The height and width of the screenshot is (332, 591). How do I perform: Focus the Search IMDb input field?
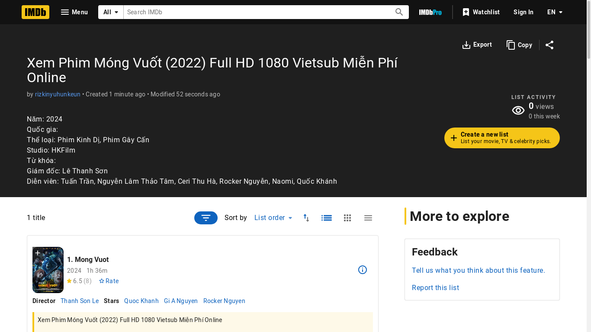pyautogui.click(x=257, y=12)
